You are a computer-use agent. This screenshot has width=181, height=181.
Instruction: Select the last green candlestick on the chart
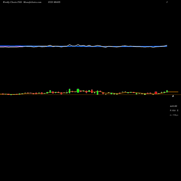(167, 91)
